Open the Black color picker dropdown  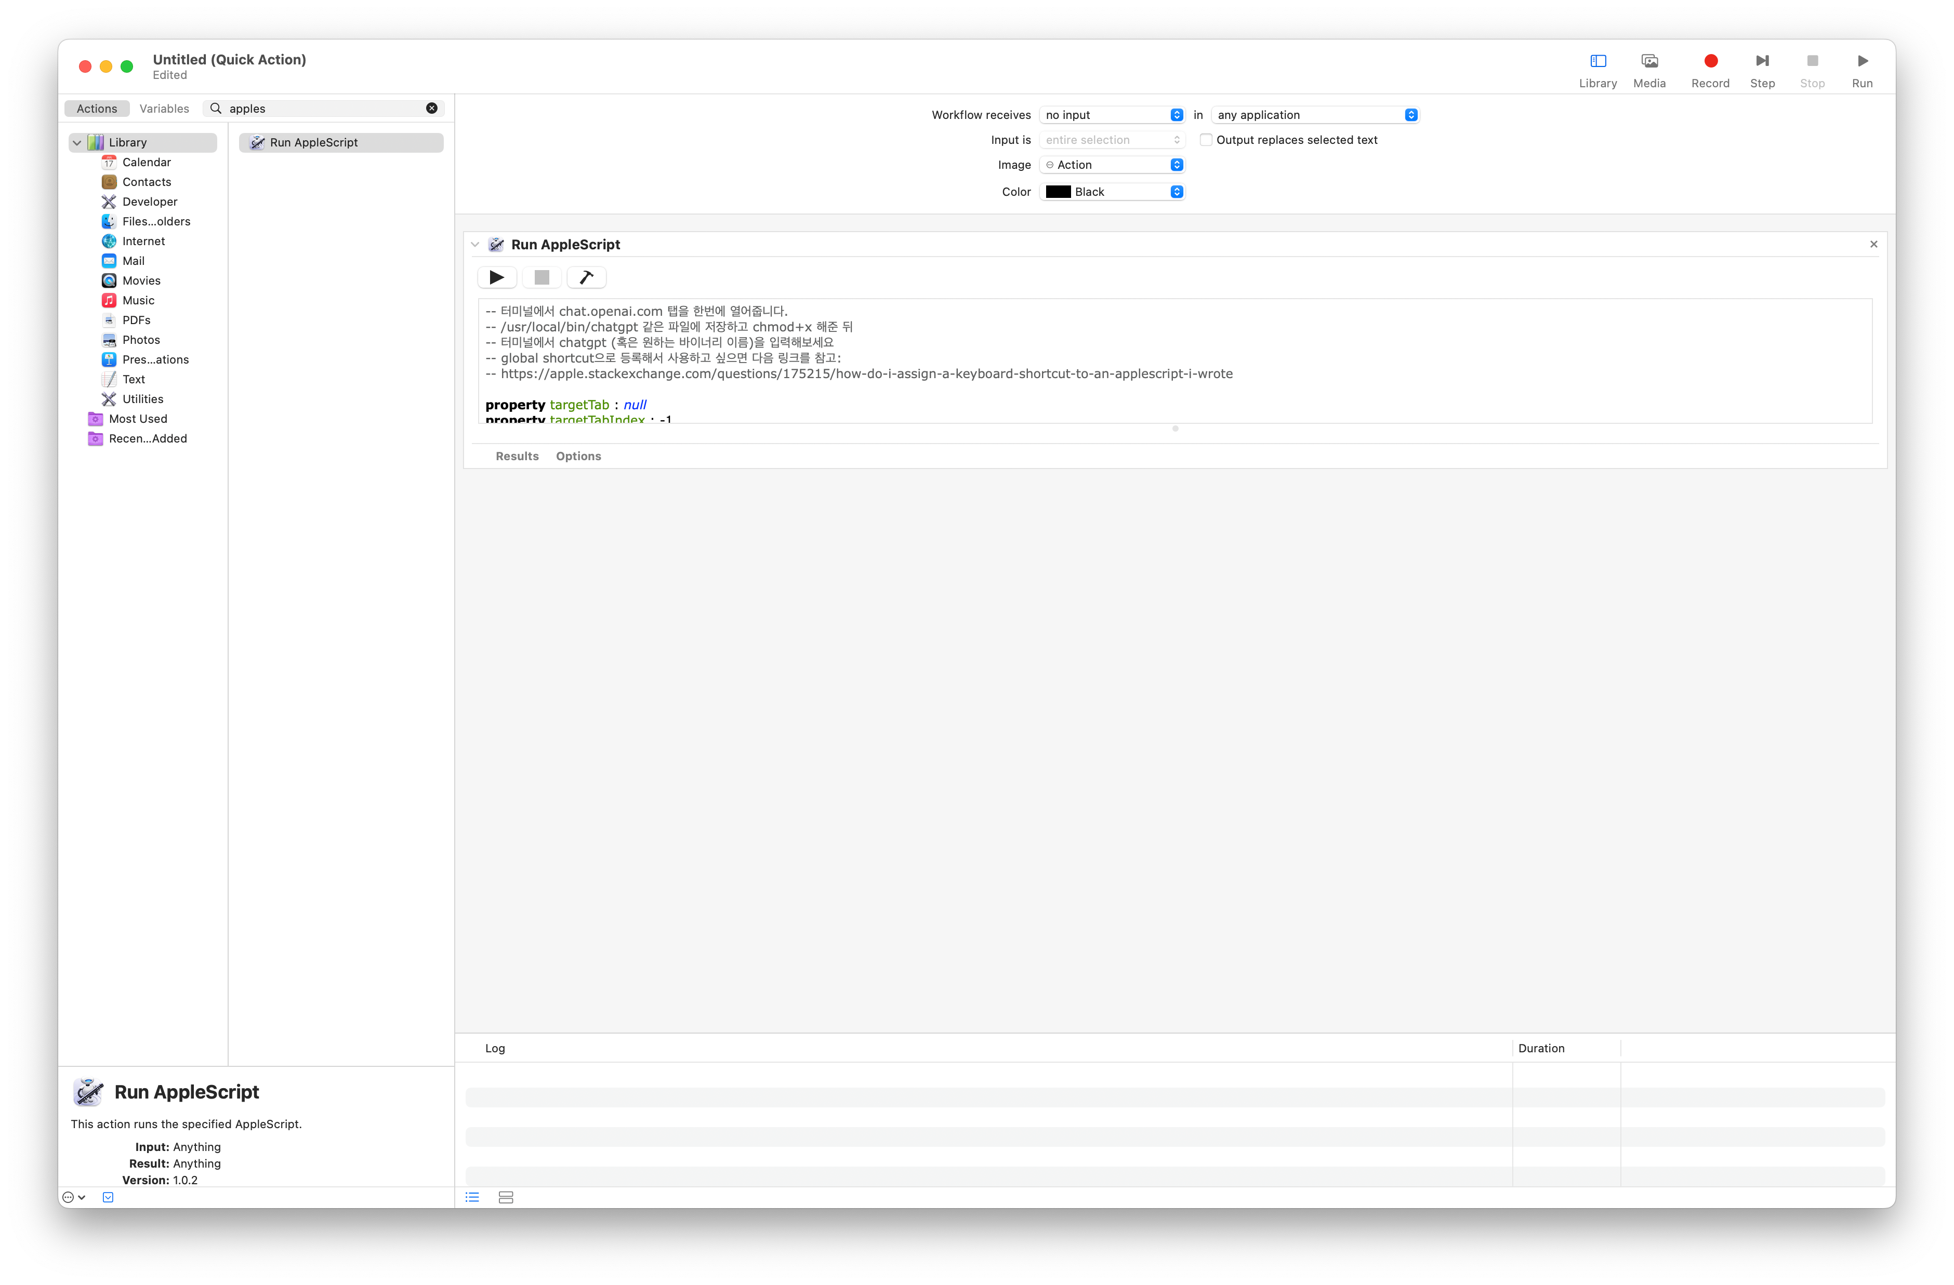coord(1177,191)
